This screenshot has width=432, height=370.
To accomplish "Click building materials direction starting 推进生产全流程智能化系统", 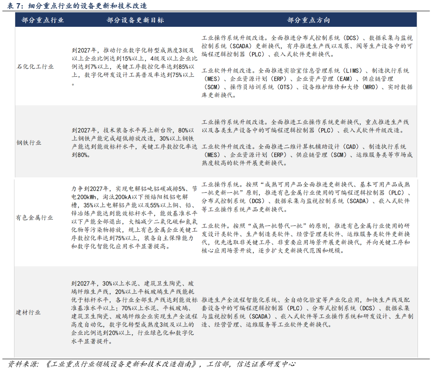I will tap(307, 312).
